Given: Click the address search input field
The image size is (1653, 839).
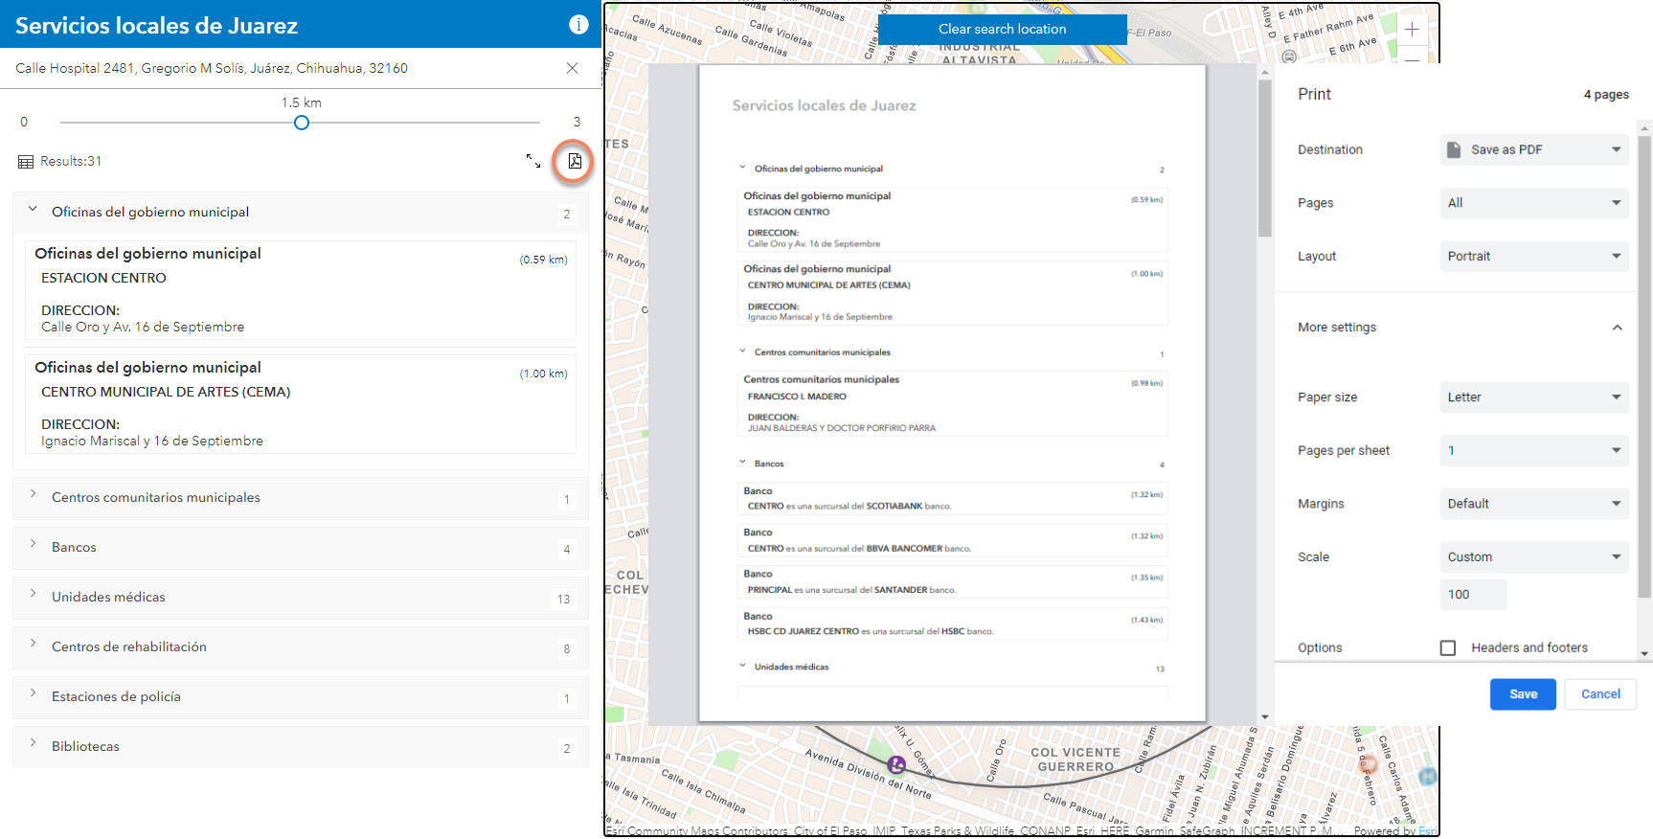Looking at the screenshot, I should 287,68.
